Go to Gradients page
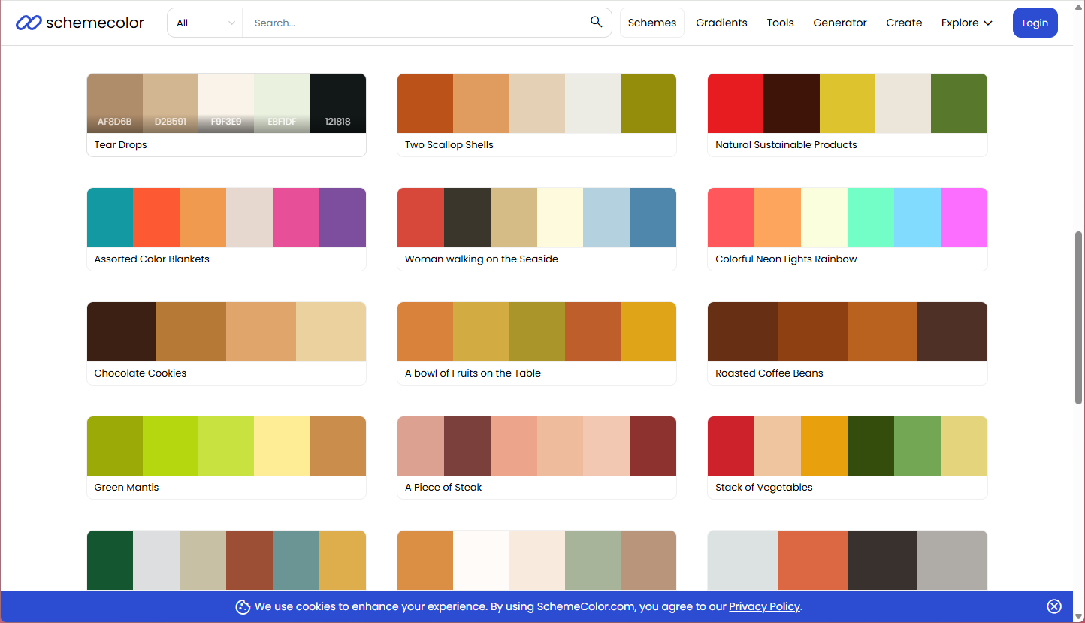Image resolution: width=1085 pixels, height=623 pixels. tap(721, 23)
